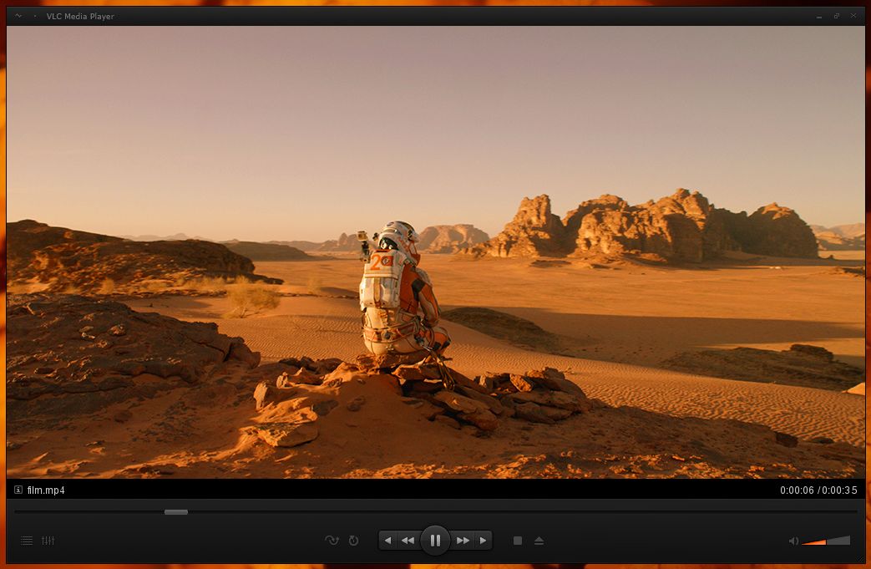The image size is (871, 569).
Task: Open equalizer settings sliders icon
Action: 48,540
